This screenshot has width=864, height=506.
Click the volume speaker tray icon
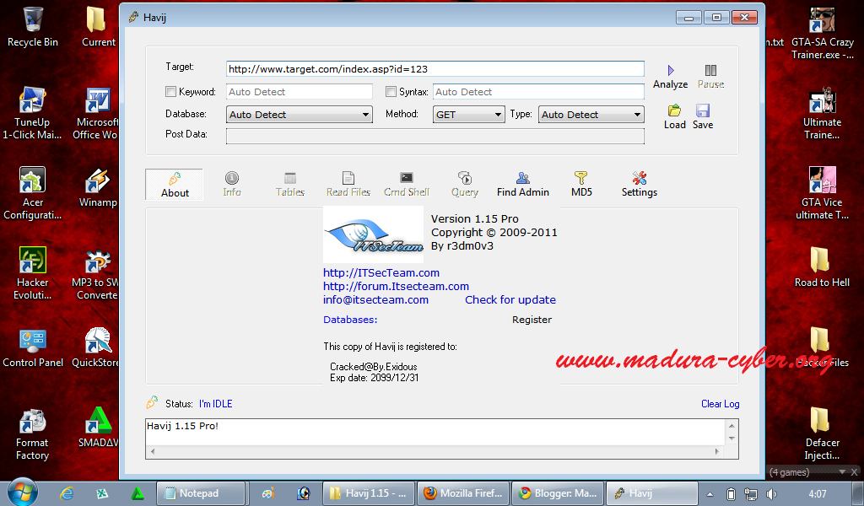(771, 494)
